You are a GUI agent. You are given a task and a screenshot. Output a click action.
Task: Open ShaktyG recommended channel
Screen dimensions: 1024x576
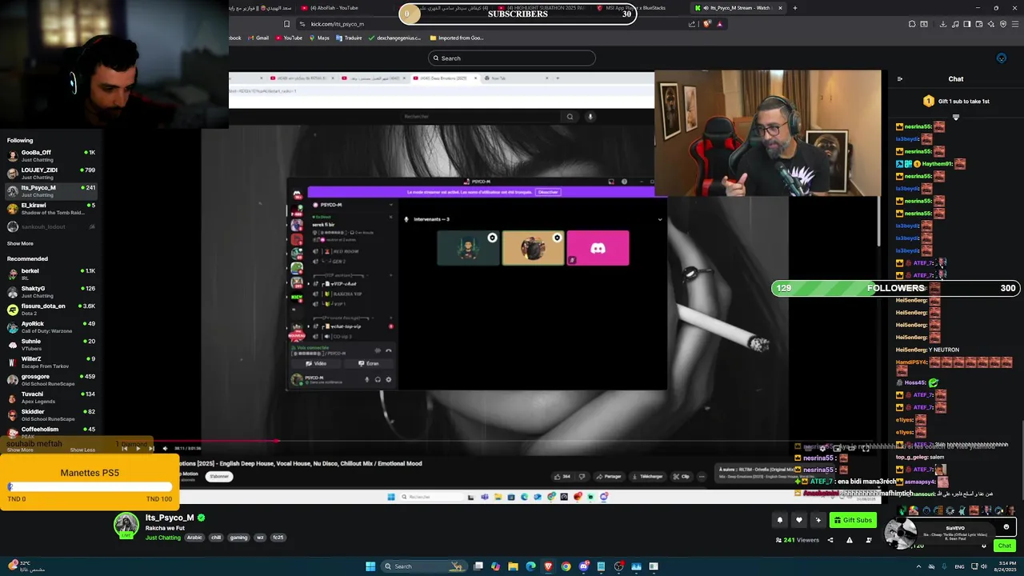[50, 291]
